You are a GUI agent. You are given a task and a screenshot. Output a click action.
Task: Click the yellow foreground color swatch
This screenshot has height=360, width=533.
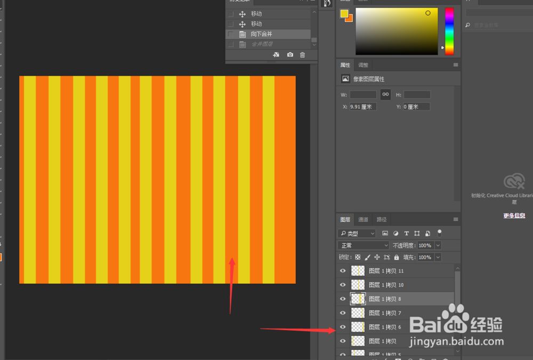coord(344,13)
